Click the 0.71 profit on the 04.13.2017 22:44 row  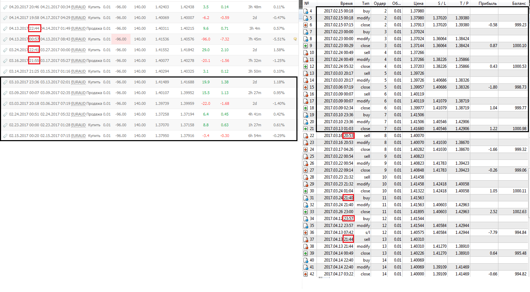225,28
